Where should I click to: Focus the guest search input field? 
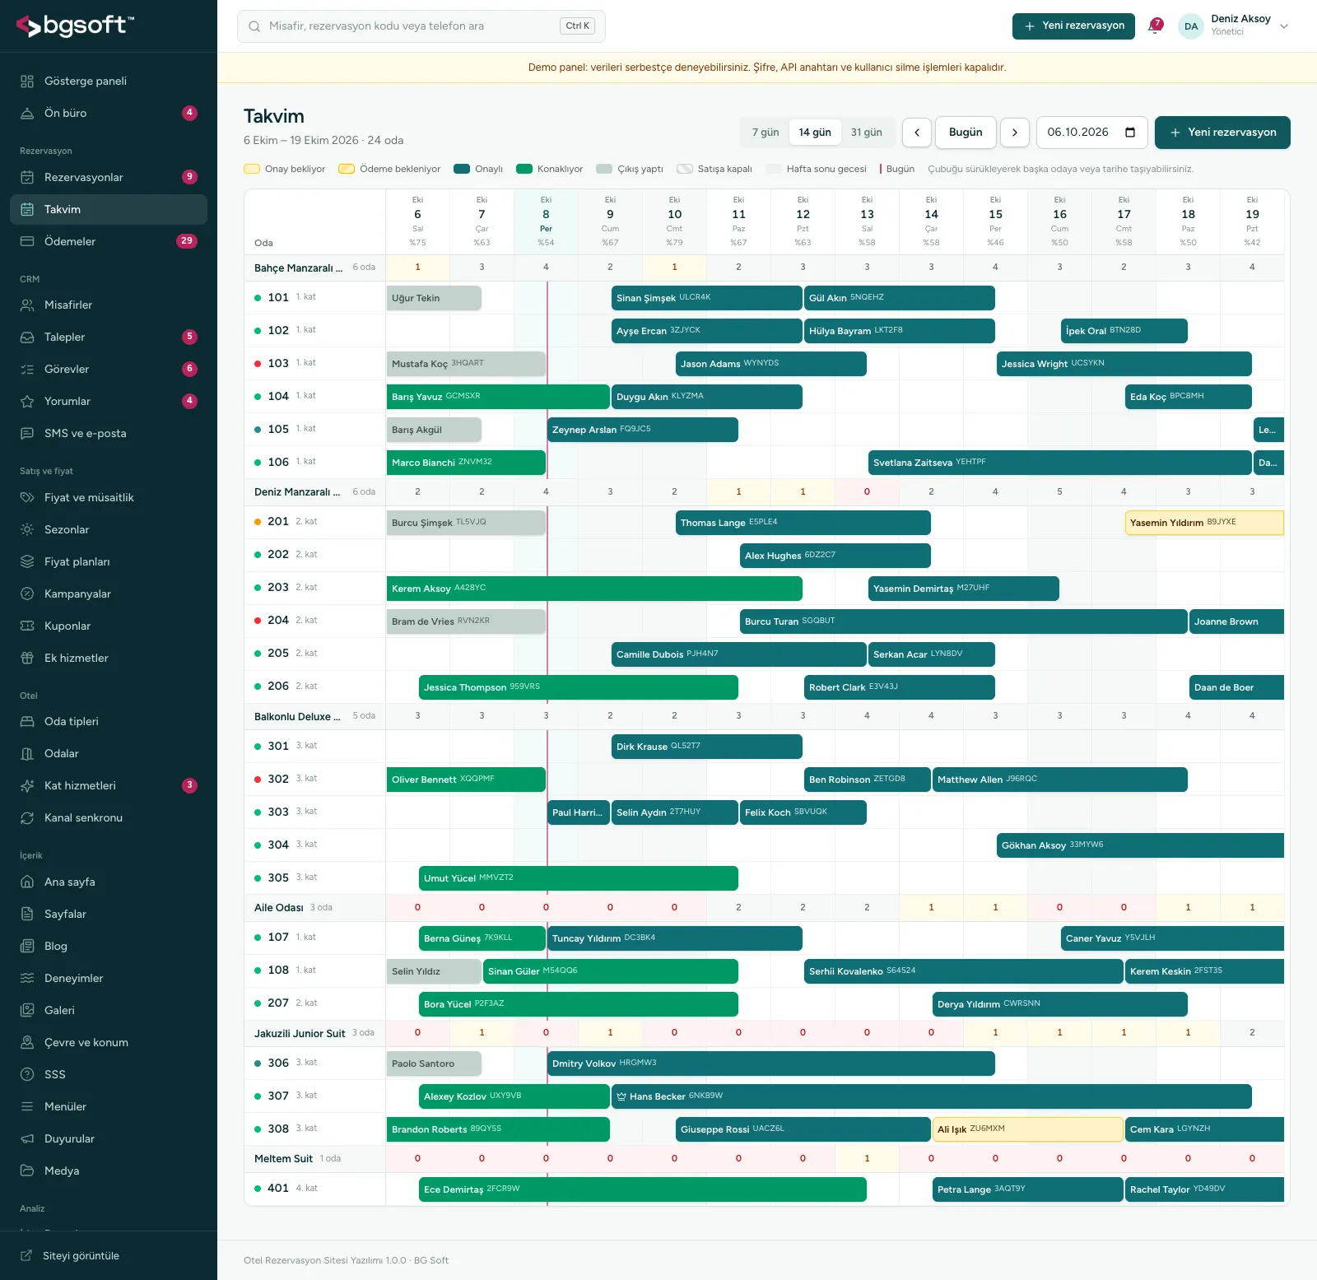point(421,26)
